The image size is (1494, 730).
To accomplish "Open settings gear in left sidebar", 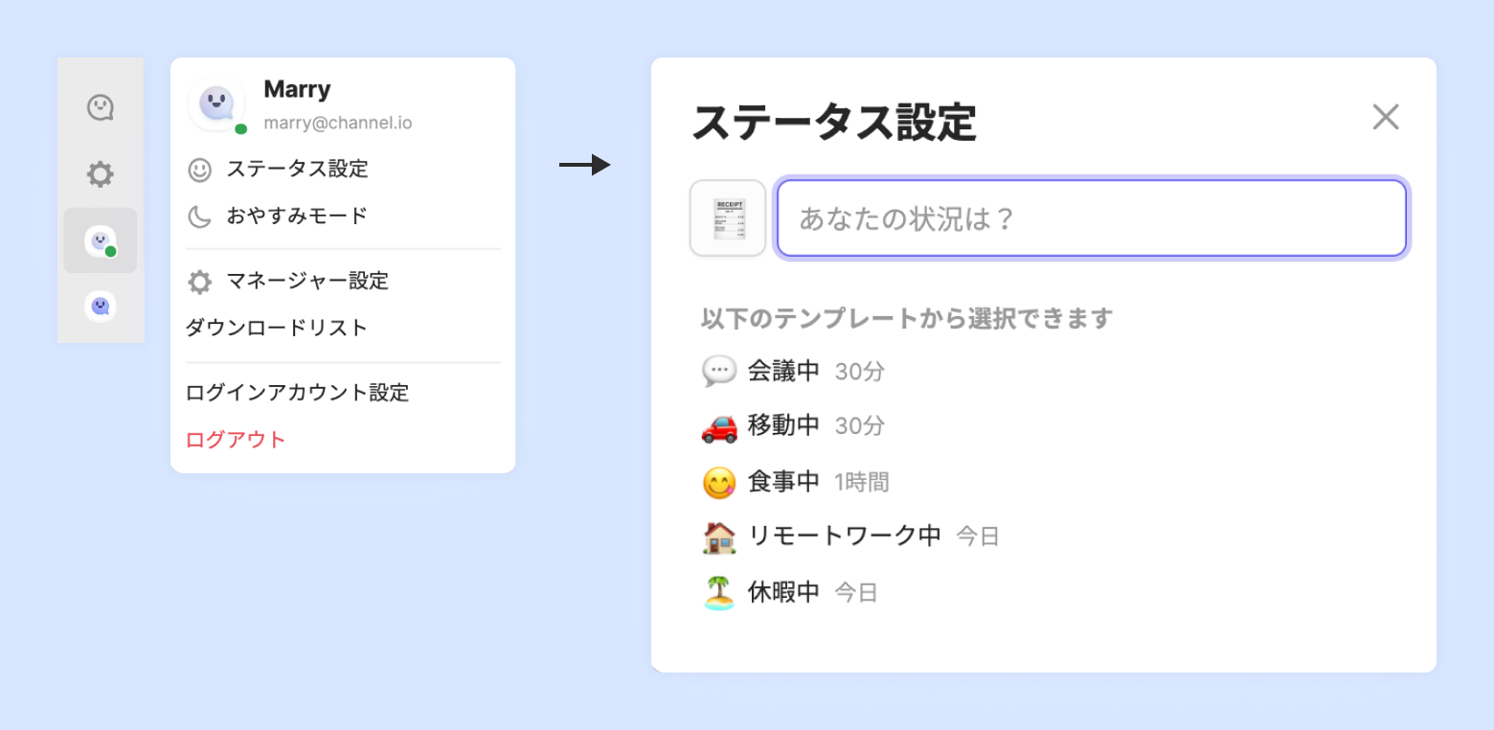I will coord(101,174).
